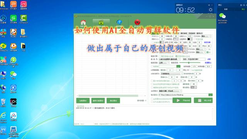
Task: Open Internet Explorer desktop icon
Action: (x=3, y=115)
